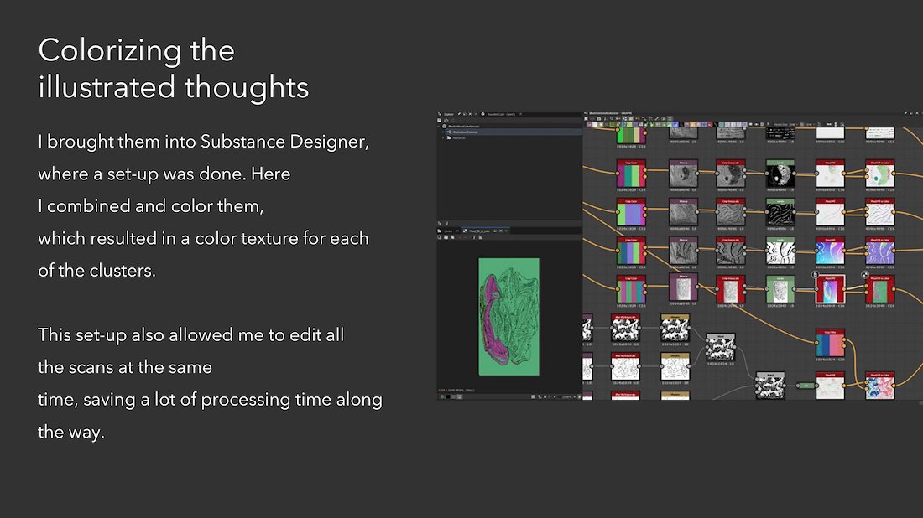Click the first icon in the 2D view top toolbar
The height and width of the screenshot is (518, 923).
coord(440,237)
